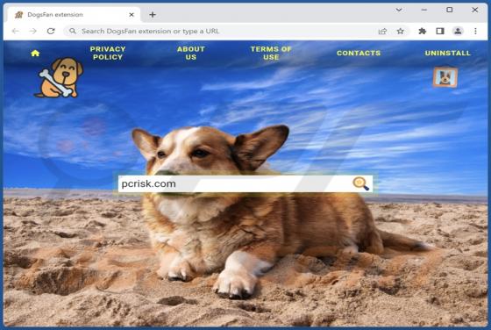Open a new tab with the plus button
The height and width of the screenshot is (330, 491).
[153, 15]
